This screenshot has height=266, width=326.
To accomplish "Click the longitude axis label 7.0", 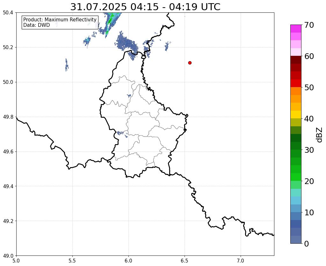I will [x=241, y=261].
